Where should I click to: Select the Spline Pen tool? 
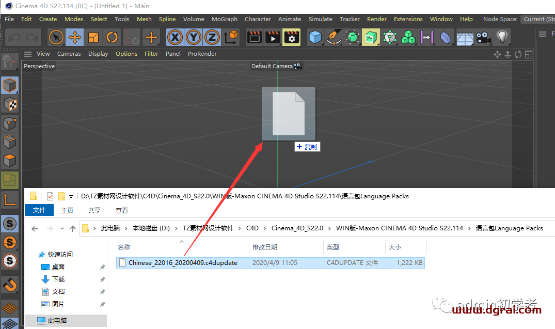pos(334,37)
